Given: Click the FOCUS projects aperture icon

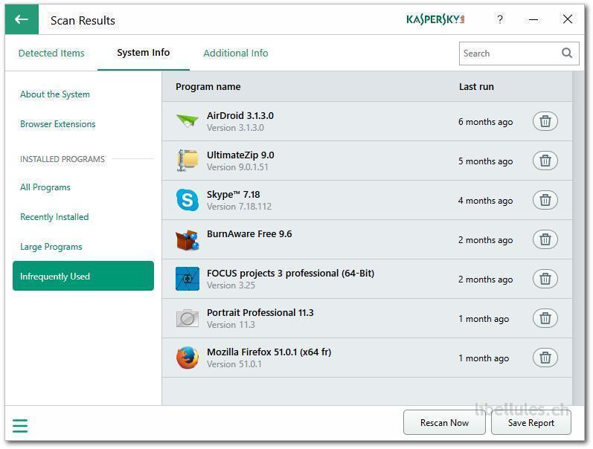Looking at the screenshot, I should (187, 279).
